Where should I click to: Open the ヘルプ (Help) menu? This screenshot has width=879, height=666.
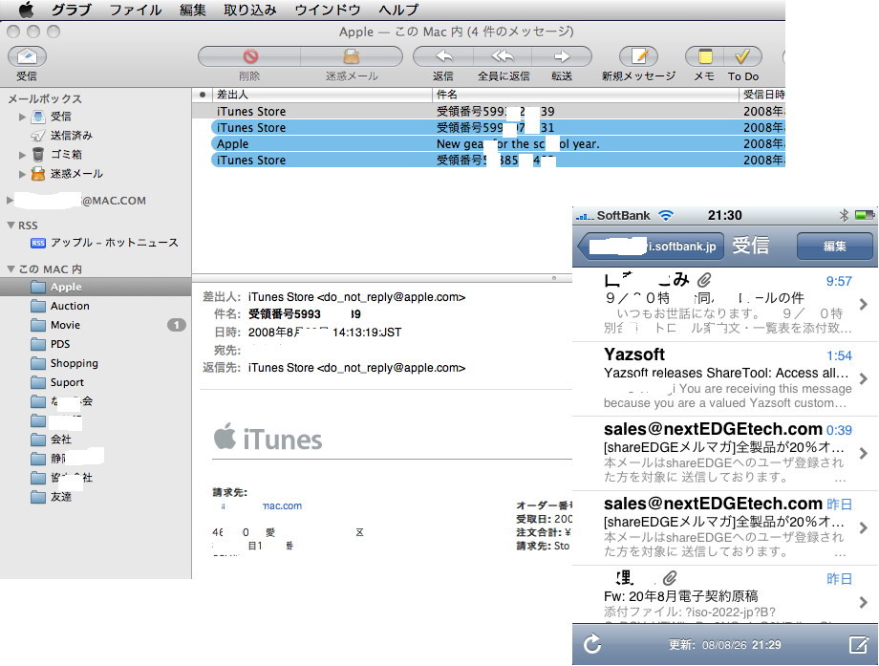[x=398, y=10]
